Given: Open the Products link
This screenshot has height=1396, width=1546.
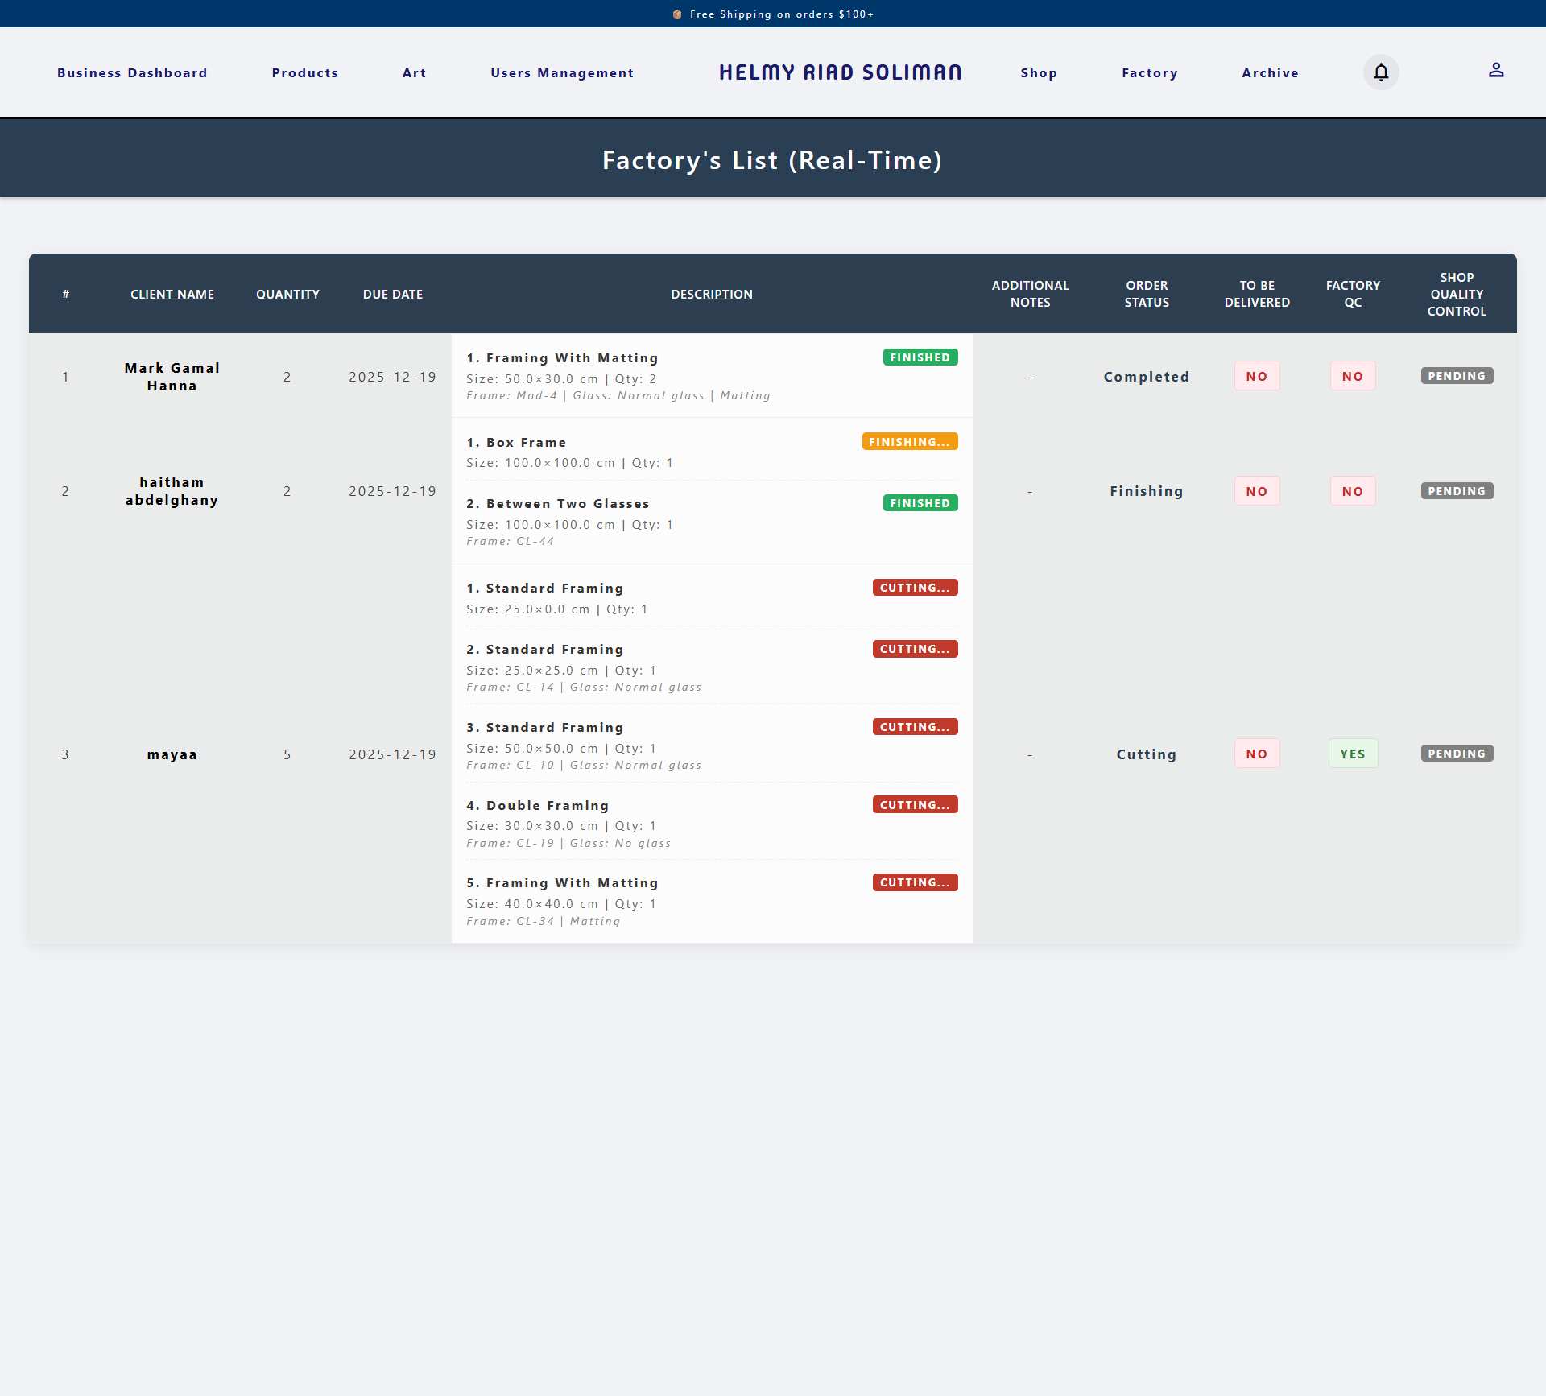Looking at the screenshot, I should [x=304, y=72].
